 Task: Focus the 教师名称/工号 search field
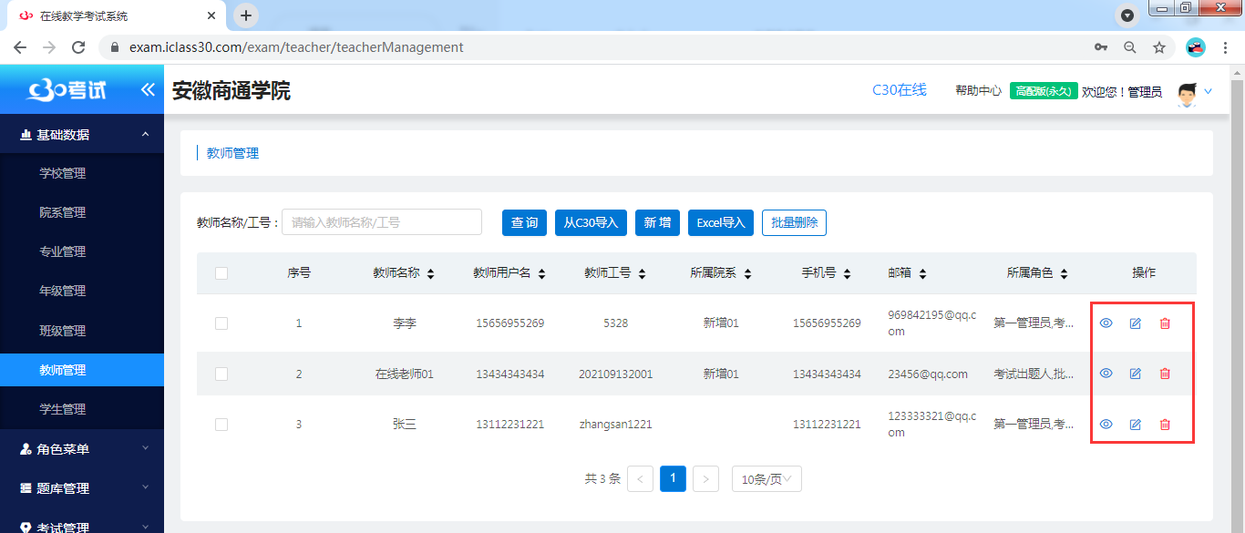pos(381,221)
